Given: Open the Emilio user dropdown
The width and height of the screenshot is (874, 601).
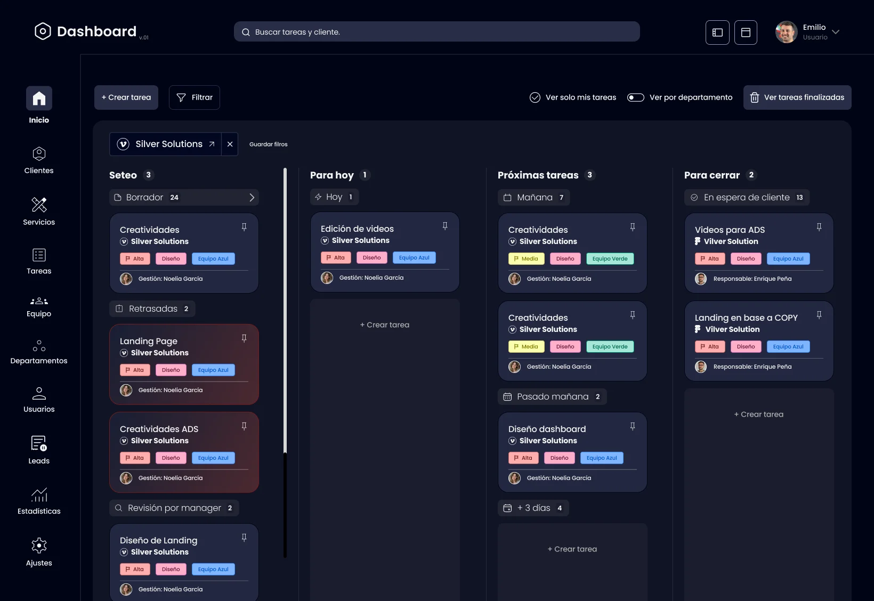Looking at the screenshot, I should pos(836,32).
